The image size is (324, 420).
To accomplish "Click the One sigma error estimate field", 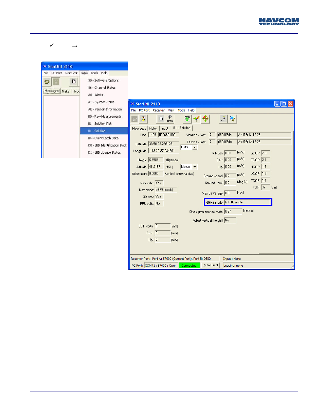I will [233, 212].
